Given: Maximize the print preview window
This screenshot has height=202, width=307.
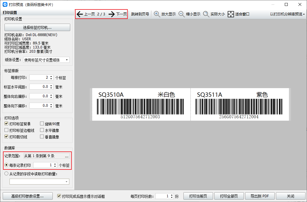Looking at the screenshot, I should 286,4.
